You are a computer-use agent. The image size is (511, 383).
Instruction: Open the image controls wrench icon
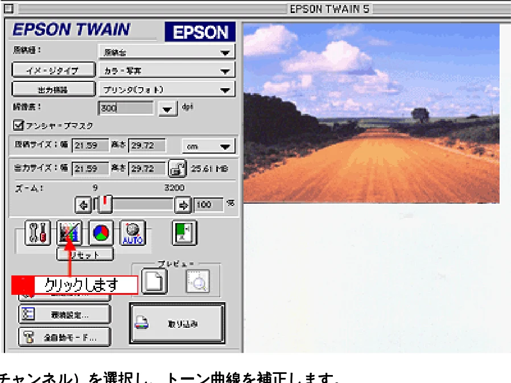(38, 233)
